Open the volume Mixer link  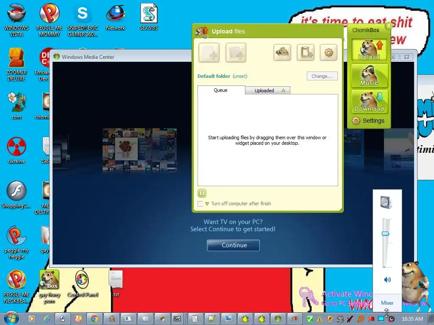coord(387,303)
